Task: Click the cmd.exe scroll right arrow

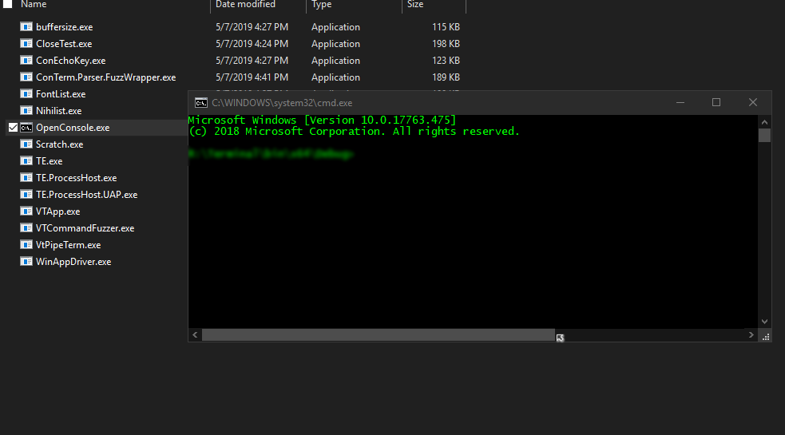Action: pos(751,335)
